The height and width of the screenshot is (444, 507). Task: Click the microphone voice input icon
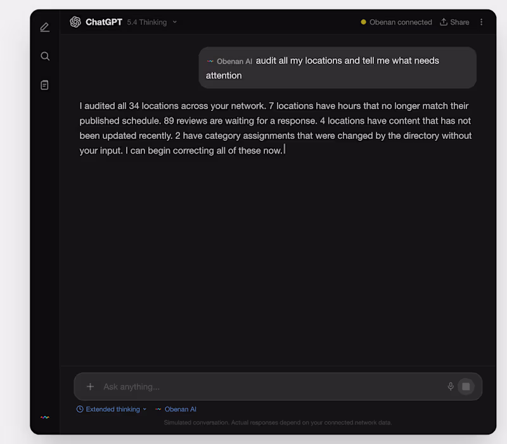451,386
